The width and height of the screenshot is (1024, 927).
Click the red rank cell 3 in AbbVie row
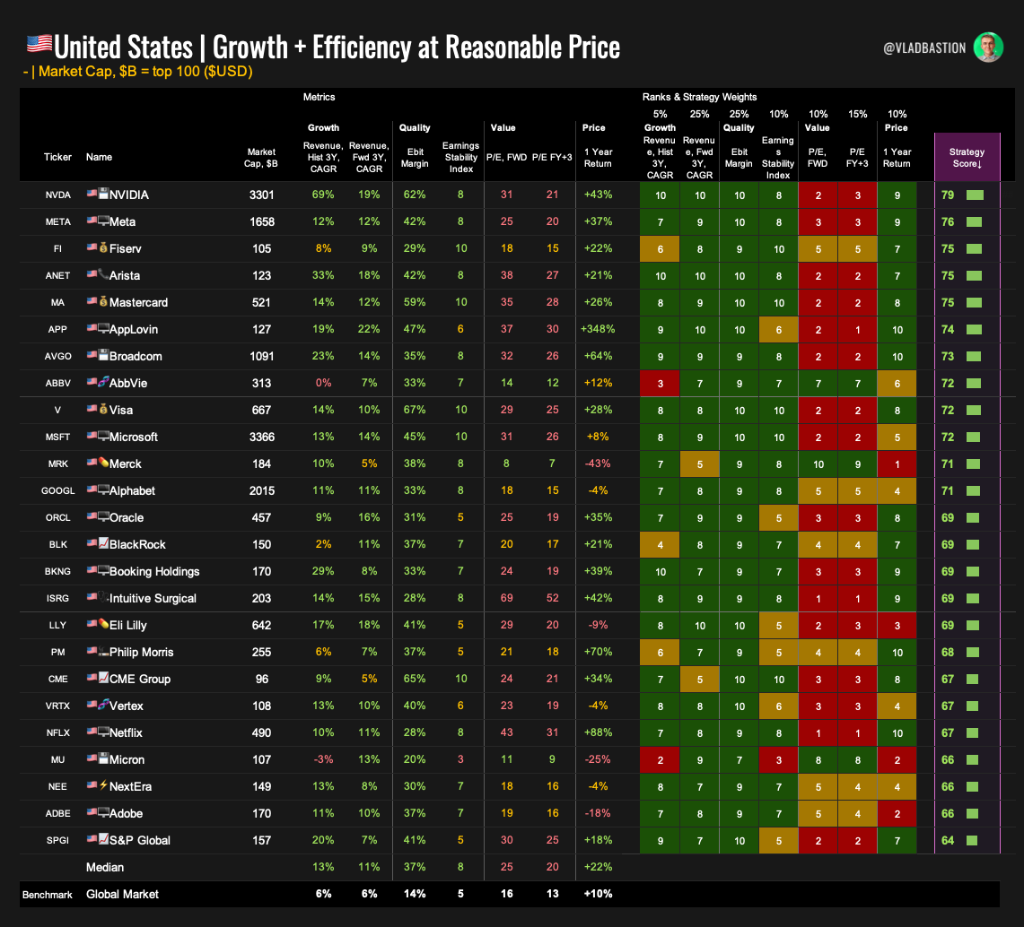660,384
